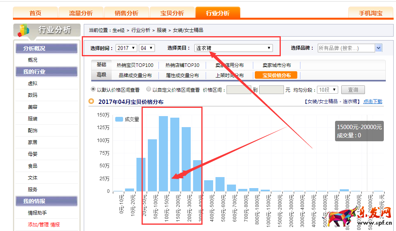This screenshot has height=231, width=396.
Task: Expand the 10段 segment dropdown
Action: coord(328,90)
